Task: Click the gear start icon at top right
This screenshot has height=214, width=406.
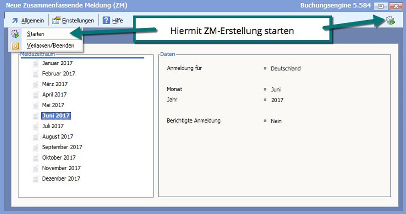Action: (x=390, y=21)
